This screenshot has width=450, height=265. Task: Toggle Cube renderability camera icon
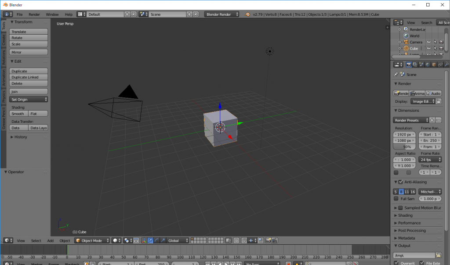coord(441,48)
